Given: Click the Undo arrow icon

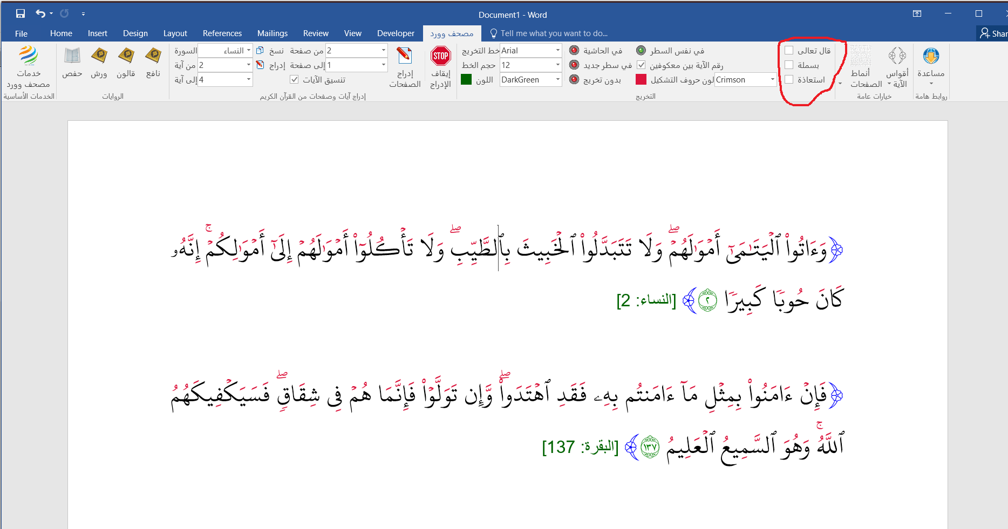Looking at the screenshot, I should 41,13.
